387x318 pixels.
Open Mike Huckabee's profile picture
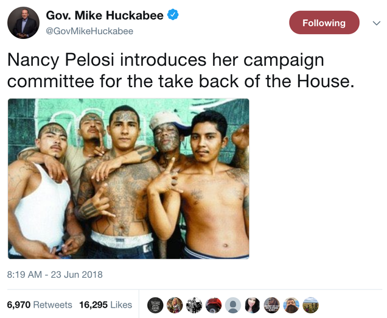[x=24, y=23]
